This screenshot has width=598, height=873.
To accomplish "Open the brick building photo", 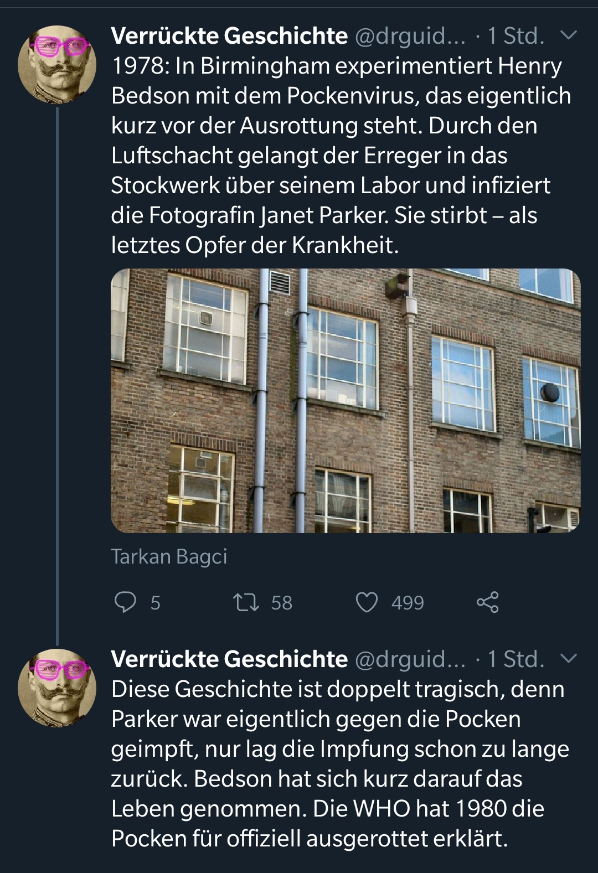I will point(346,400).
